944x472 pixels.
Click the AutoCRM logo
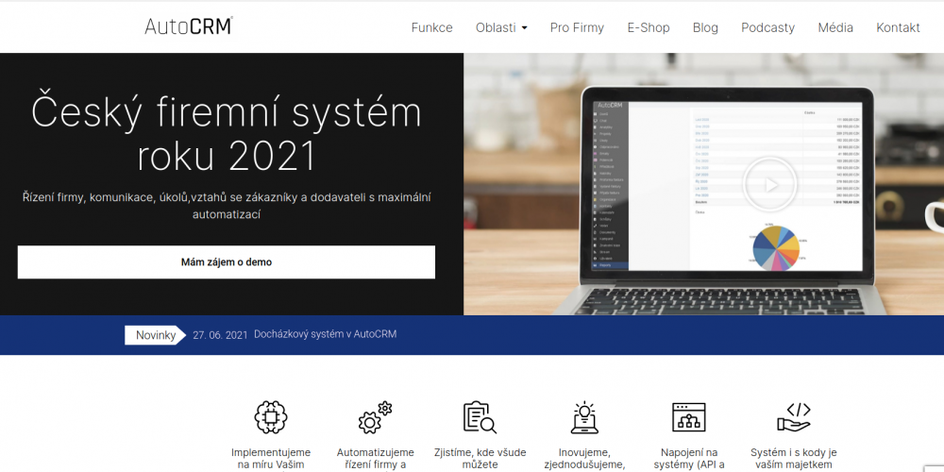[x=189, y=26]
